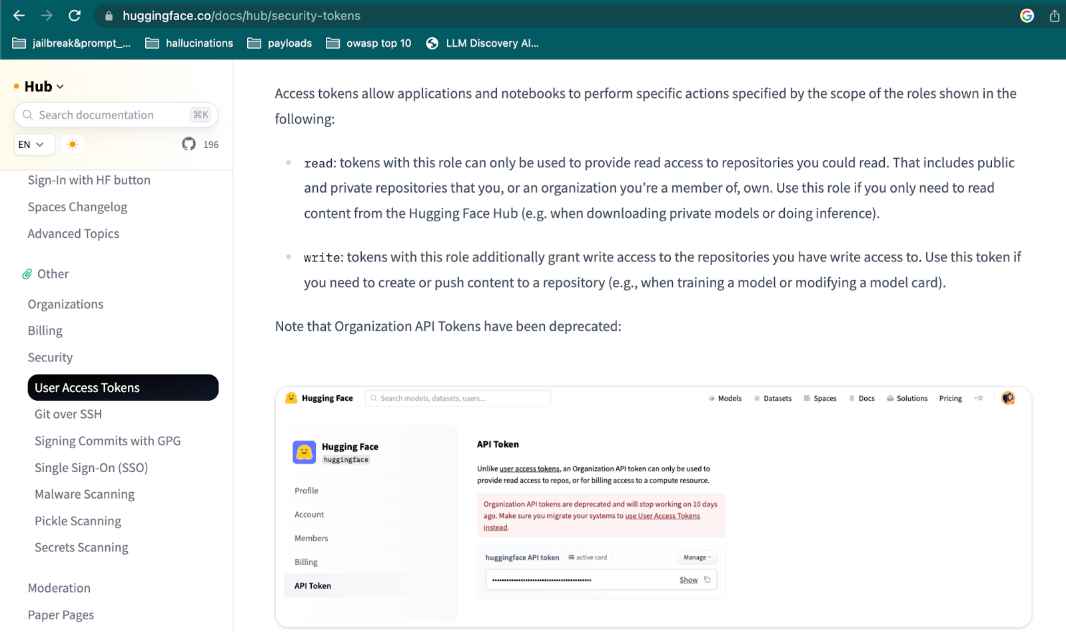
Task: Open the hallucinations bookmark folder
Action: (189, 43)
